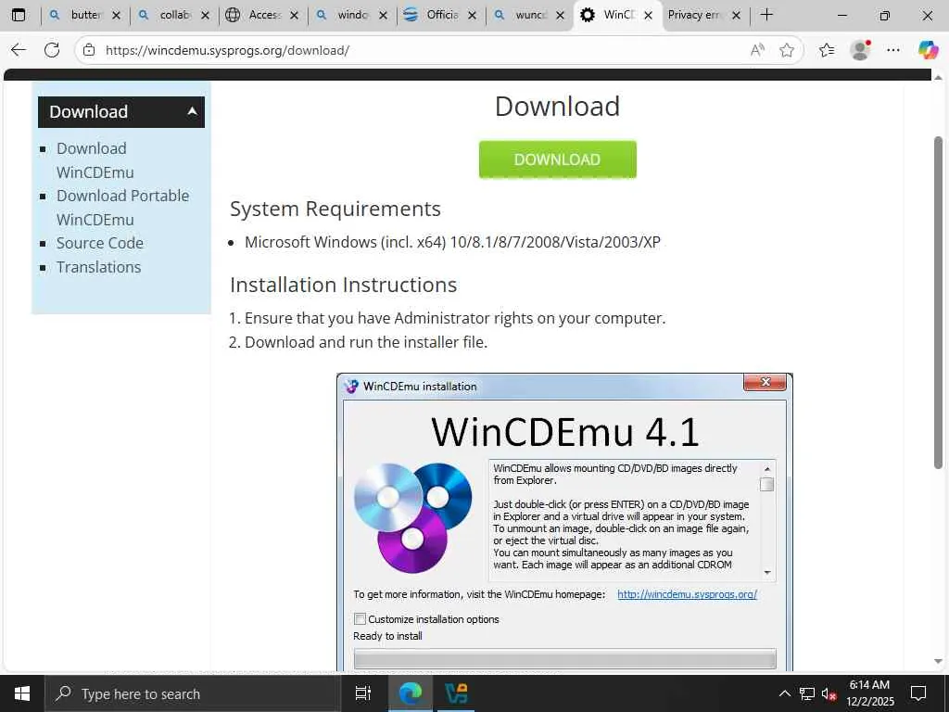949x712 pixels.
Task: Open the network status tray icon
Action: 807,693
